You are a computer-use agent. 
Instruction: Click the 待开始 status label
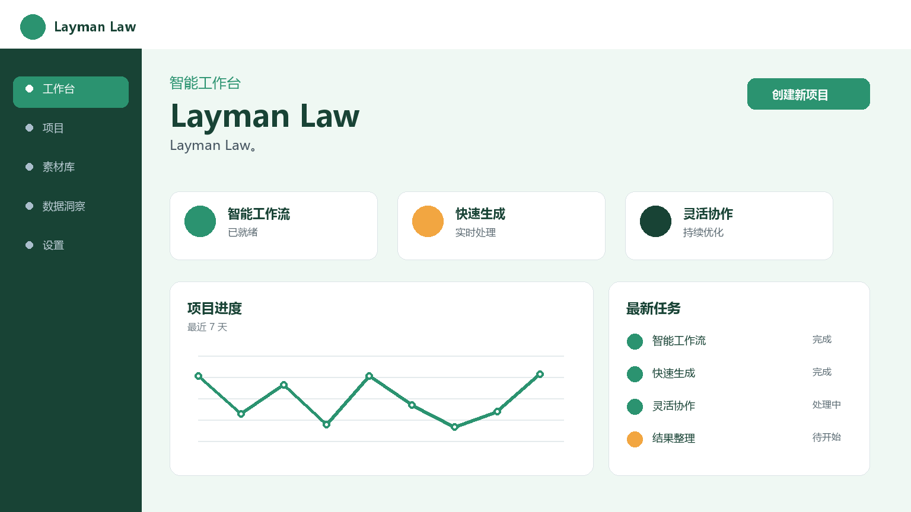pyautogui.click(x=827, y=437)
